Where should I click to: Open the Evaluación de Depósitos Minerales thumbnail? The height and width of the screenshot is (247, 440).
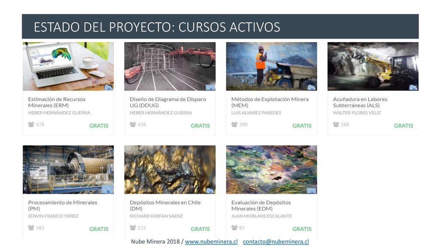pos(272,169)
